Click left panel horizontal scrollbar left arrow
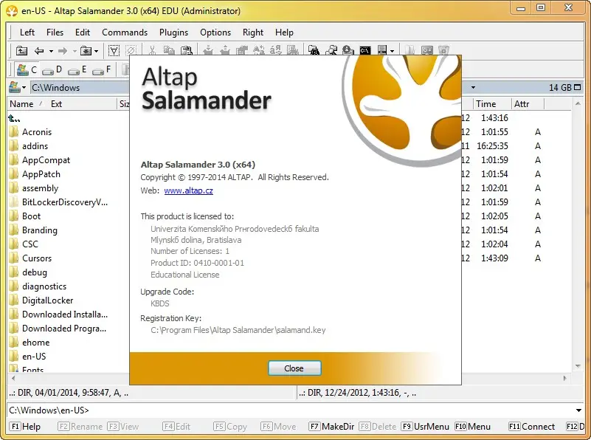Screen dimensions: 591x440 pyautogui.click(x=13, y=378)
